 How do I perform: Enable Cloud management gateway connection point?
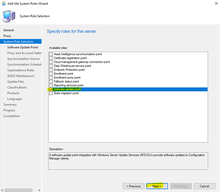pos(51,62)
